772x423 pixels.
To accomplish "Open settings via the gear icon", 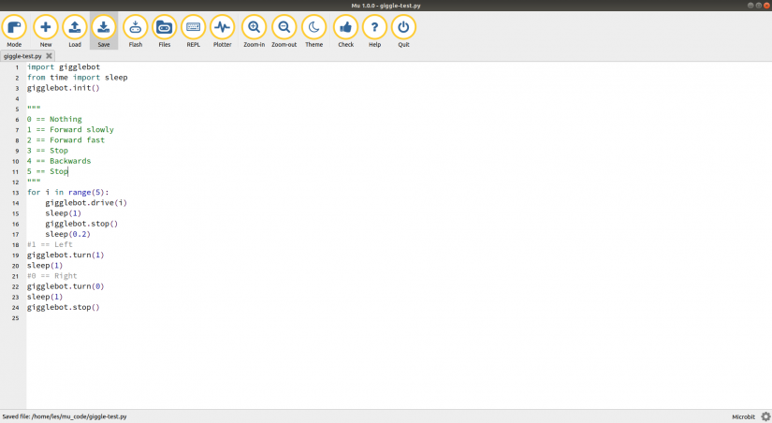I will [765, 416].
